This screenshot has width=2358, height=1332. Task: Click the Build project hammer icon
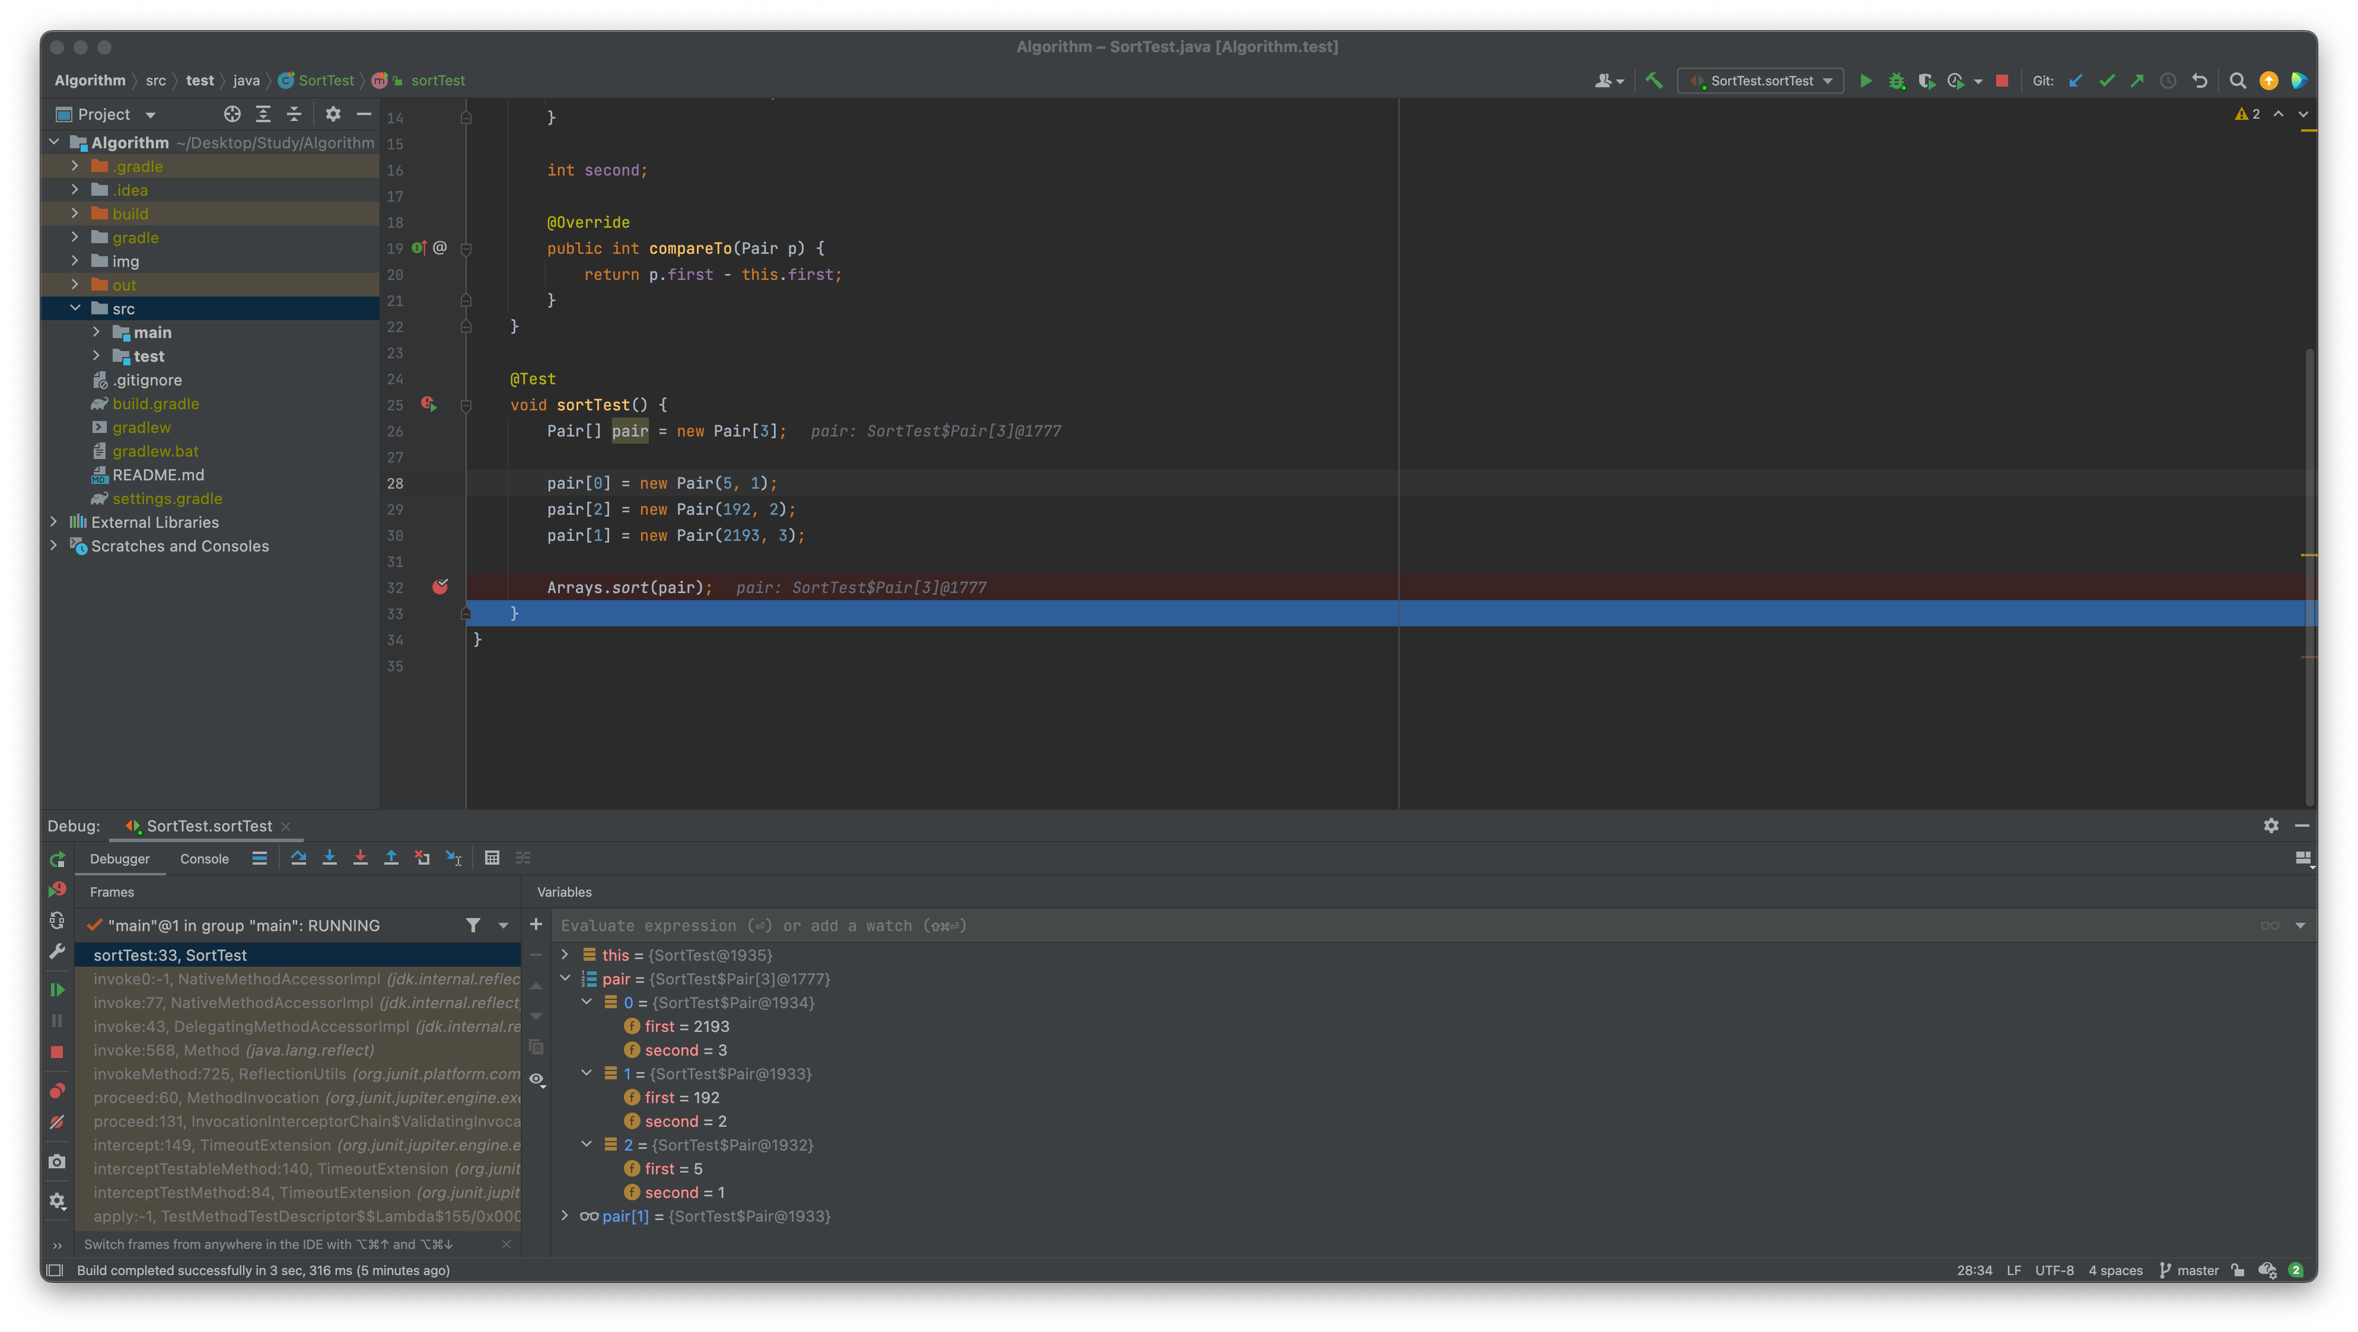pos(1654,81)
